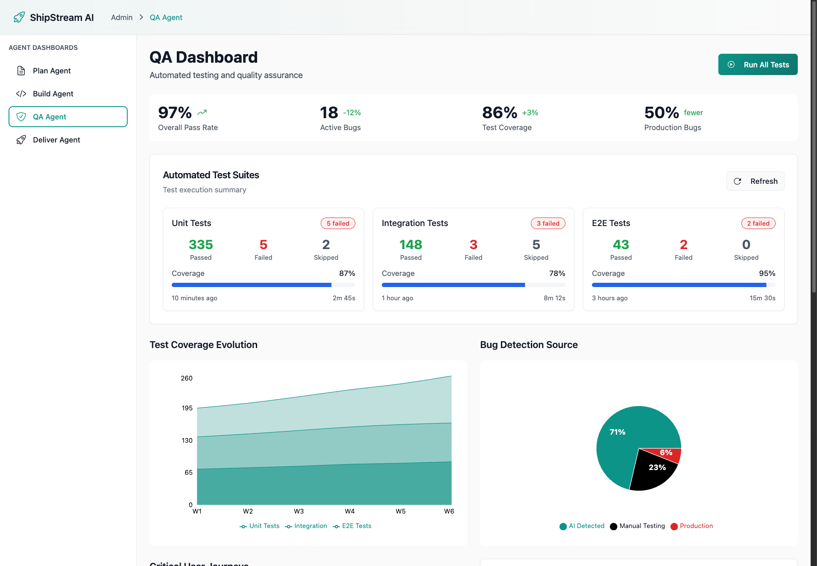Toggle Integration series in coverage chart legend

coord(306,526)
